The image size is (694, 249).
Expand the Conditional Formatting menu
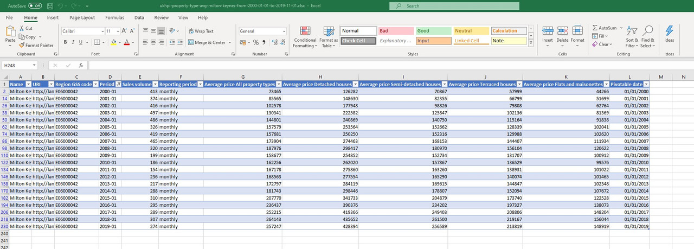pyautogui.click(x=305, y=36)
